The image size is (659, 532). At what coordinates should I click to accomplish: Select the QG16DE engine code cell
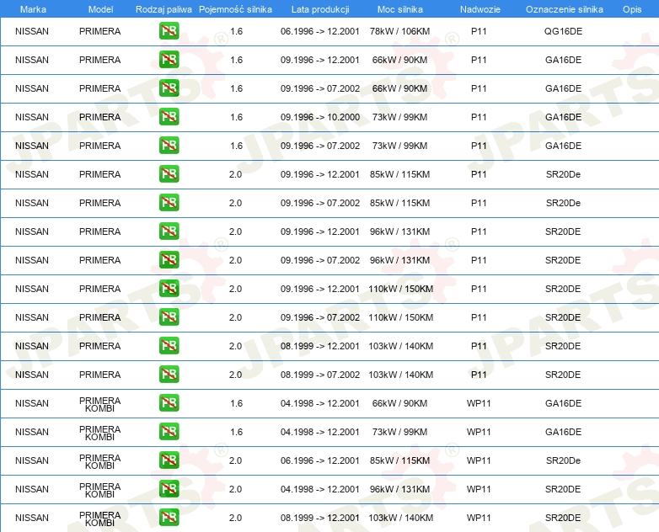pos(563,31)
